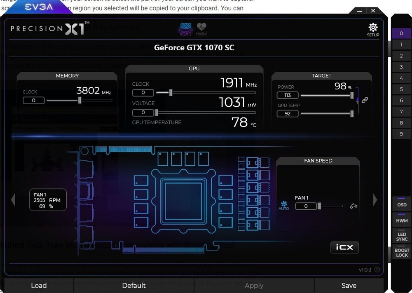The width and height of the screenshot is (412, 293).
Task: Click the GPU temp target slider handle
Action: click(352, 113)
